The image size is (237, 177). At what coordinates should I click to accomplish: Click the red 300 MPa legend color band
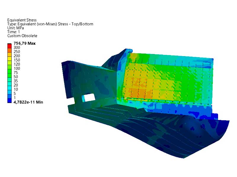point(9,46)
